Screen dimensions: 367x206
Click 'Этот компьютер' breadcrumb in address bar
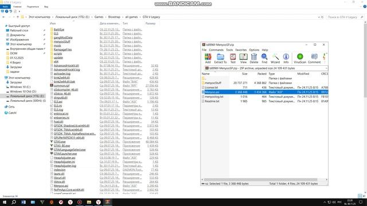tap(40, 17)
